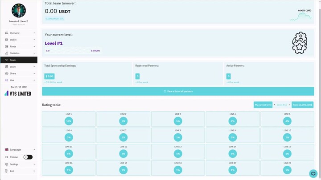Click the $ 0.00 sponsorship earnings badge
321x180 pixels.
tap(49, 76)
